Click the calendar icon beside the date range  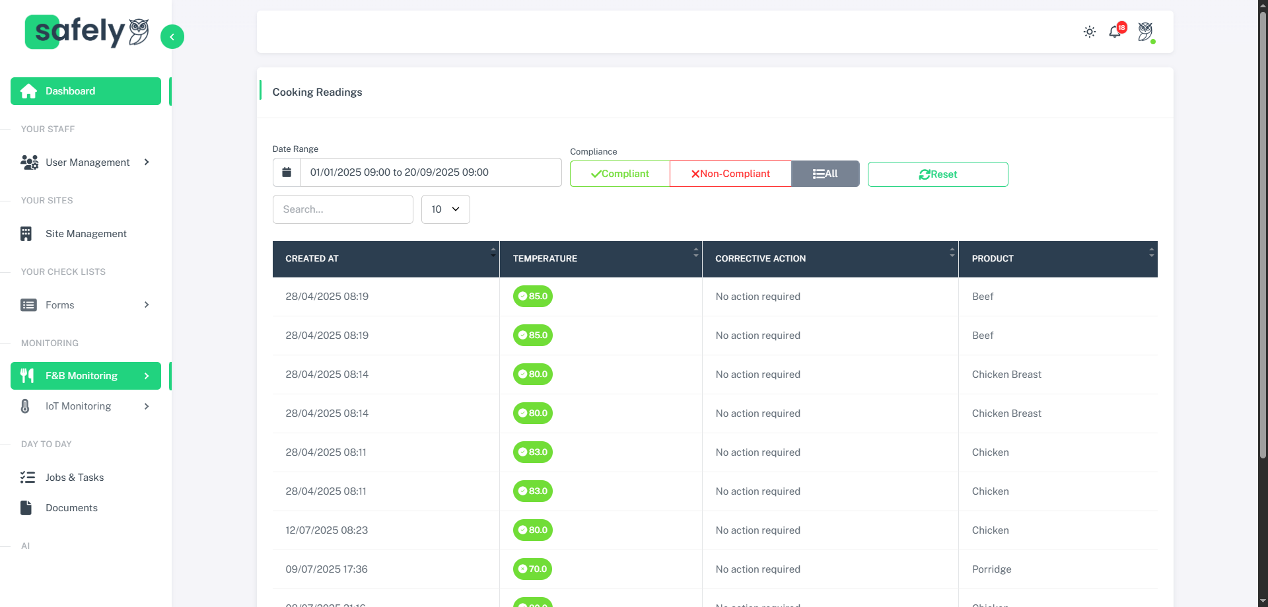tap(287, 172)
